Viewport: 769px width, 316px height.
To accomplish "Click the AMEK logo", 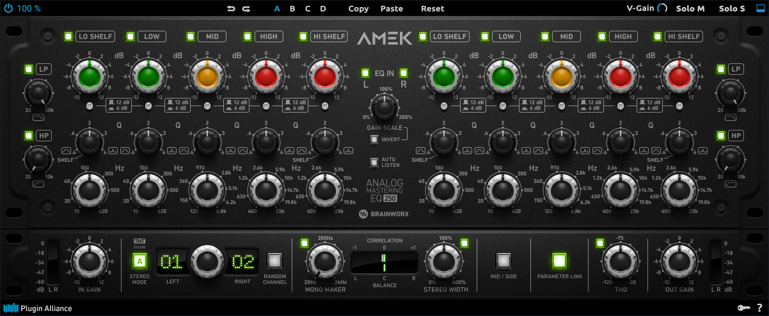I will coord(384,37).
